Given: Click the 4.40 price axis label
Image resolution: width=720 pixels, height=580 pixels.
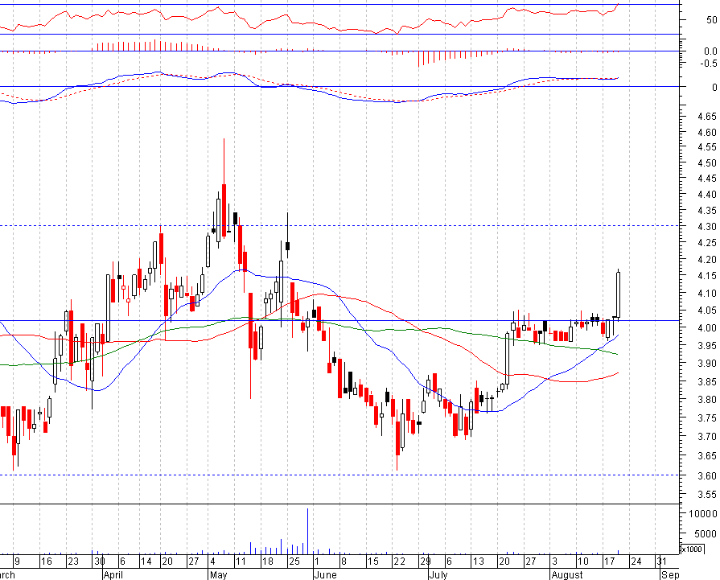Looking at the screenshot, I should coord(706,194).
